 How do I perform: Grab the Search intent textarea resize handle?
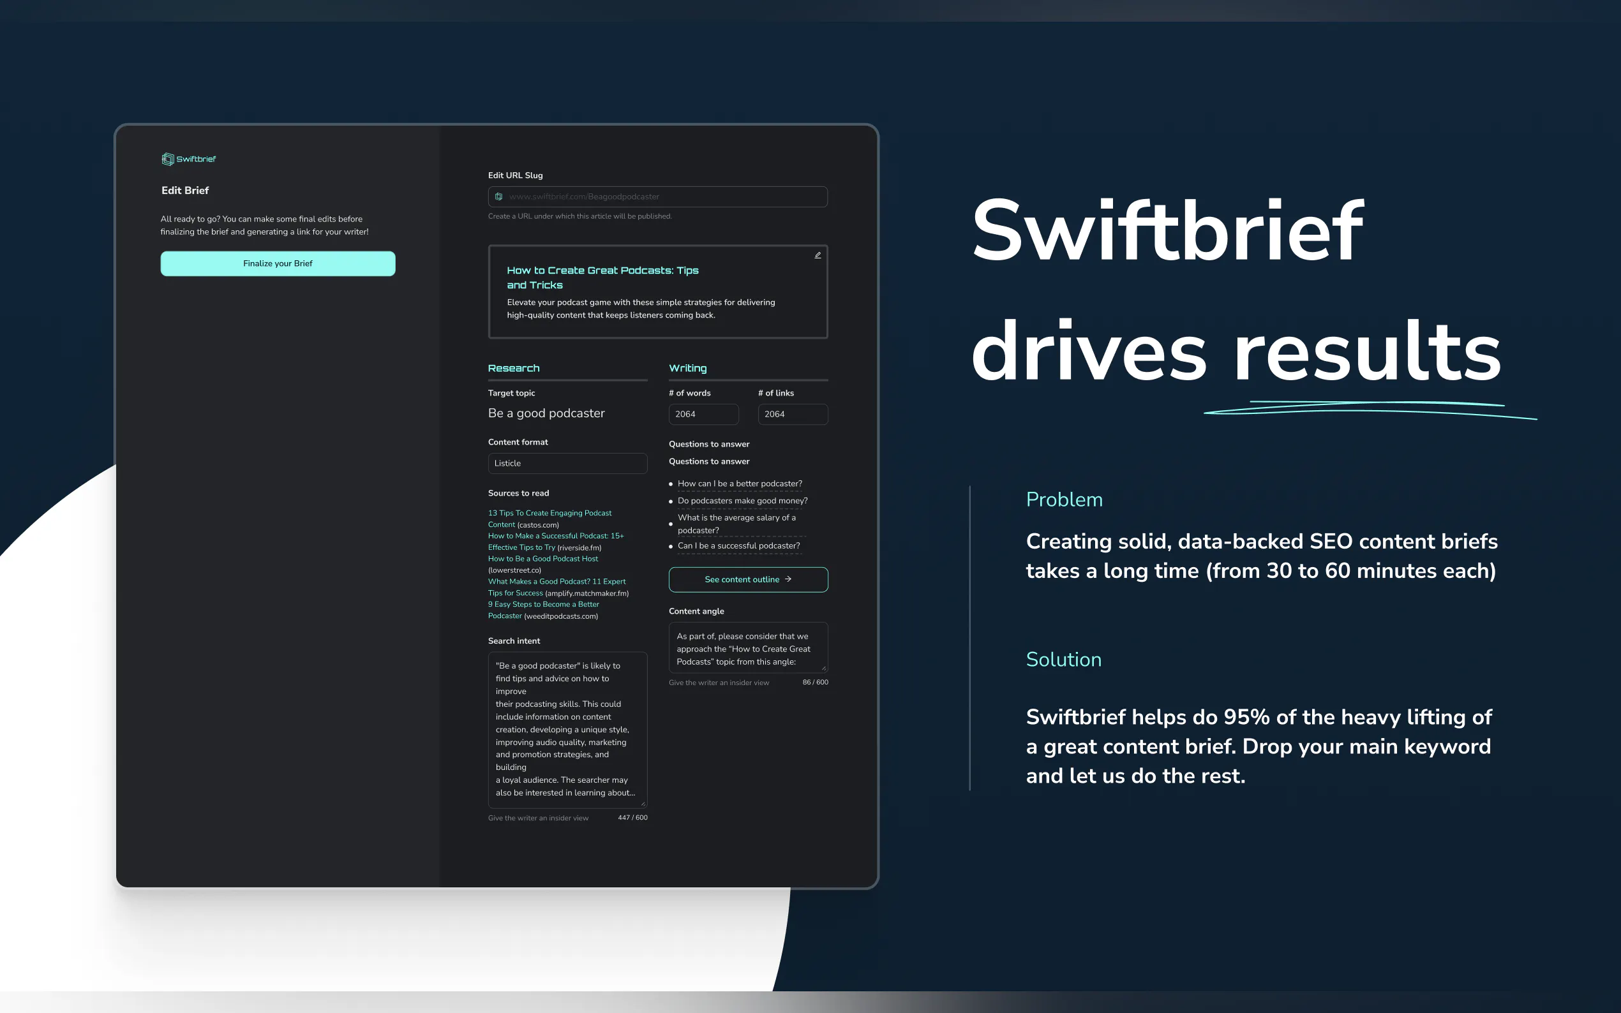pos(643,803)
